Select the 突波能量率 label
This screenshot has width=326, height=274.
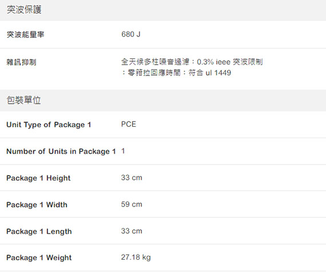pos(25,34)
